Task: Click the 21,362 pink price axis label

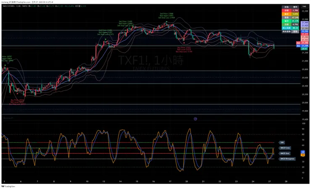Action: pyautogui.click(x=305, y=37)
